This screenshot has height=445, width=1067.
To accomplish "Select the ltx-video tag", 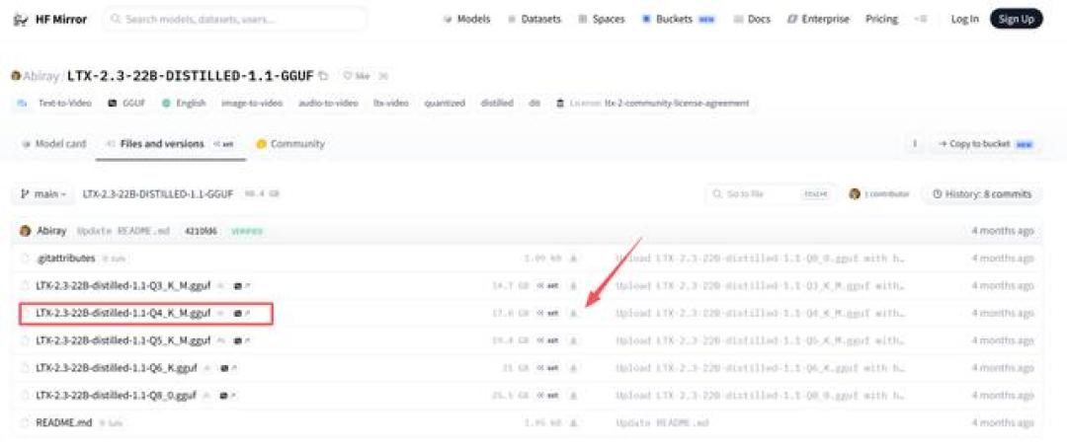I will (390, 104).
